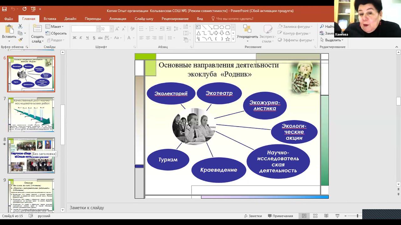Click the Find (Найти) magnifier icon
This screenshot has width=401, height=225.
click(322, 27)
